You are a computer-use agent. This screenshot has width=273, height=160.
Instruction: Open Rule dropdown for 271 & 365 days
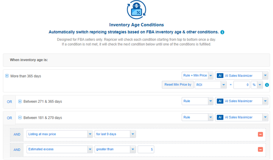197,101
